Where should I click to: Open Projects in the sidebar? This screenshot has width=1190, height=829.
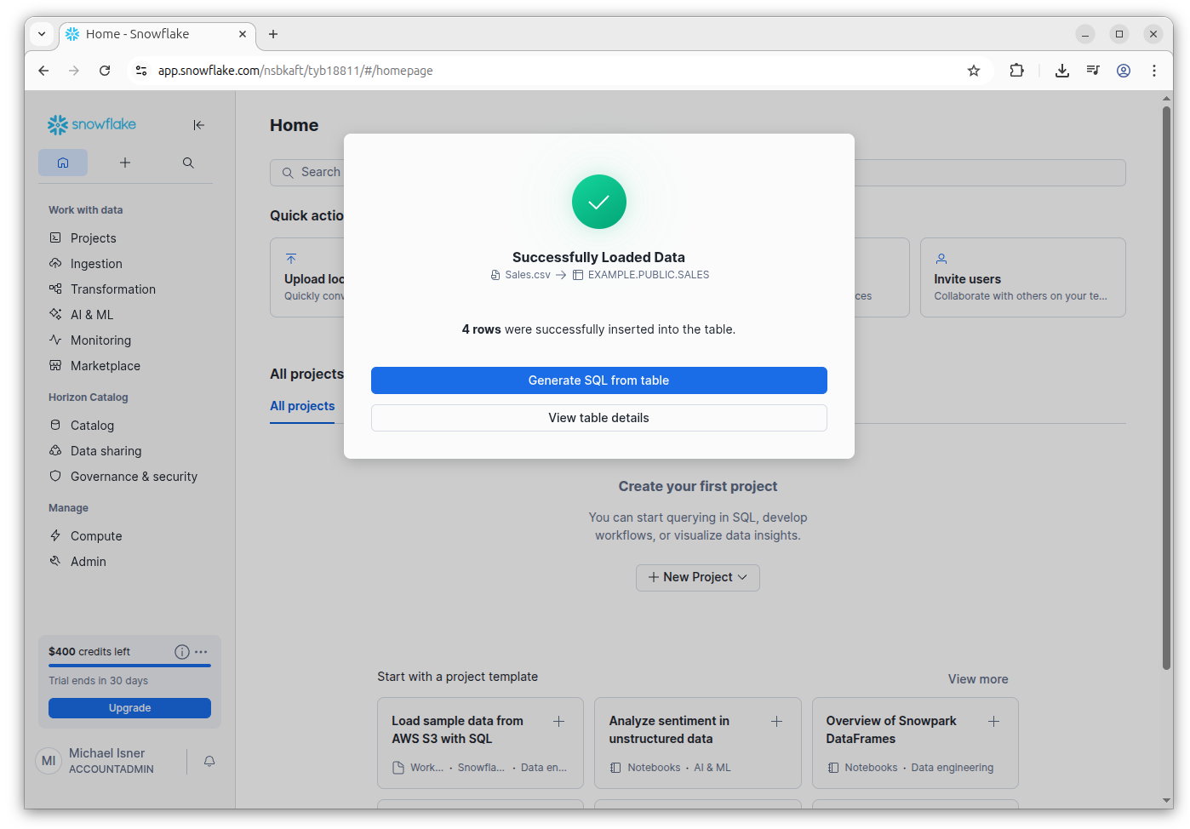coord(93,238)
